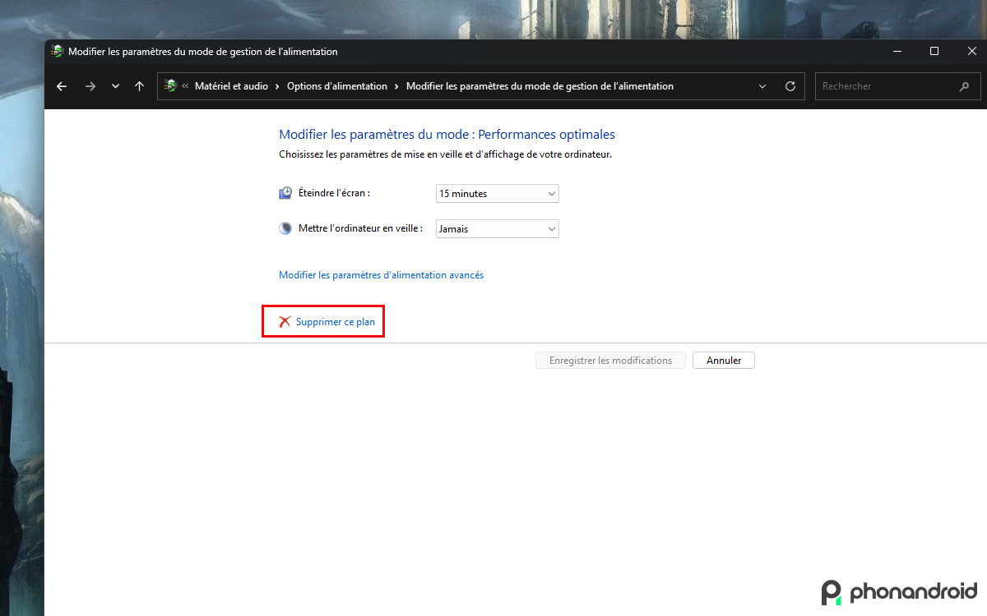Click the red X delete plan icon
Viewport: 987px width, 616px height.
tap(284, 322)
